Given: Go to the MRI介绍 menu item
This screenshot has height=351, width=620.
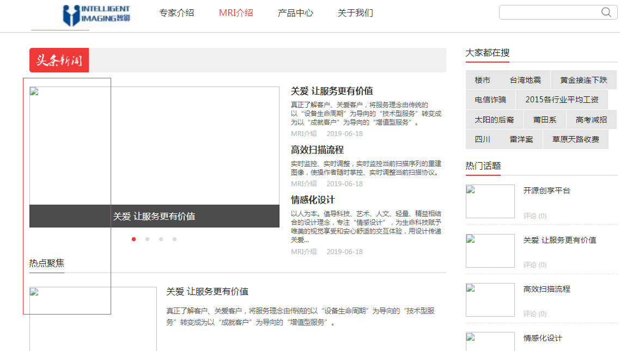Looking at the screenshot, I should point(236,13).
